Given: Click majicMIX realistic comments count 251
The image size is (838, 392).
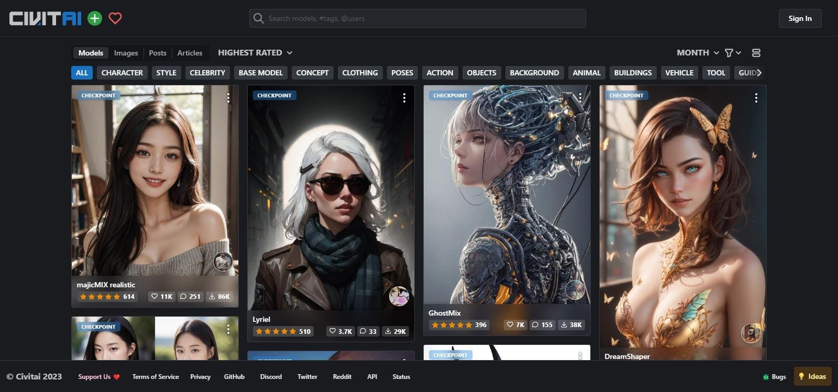Looking at the screenshot, I should [190, 296].
